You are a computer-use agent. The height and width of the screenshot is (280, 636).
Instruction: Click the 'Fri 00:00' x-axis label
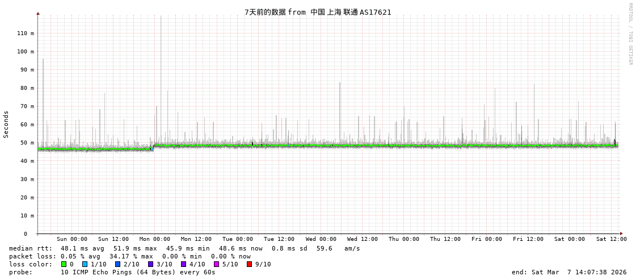point(487,239)
